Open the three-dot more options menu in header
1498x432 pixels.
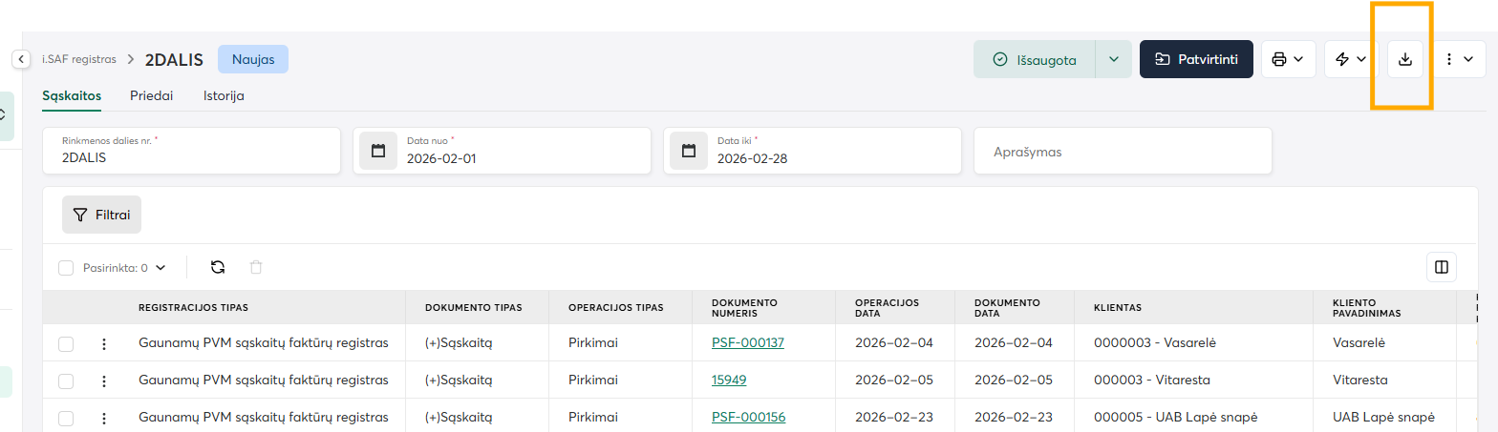point(1459,59)
